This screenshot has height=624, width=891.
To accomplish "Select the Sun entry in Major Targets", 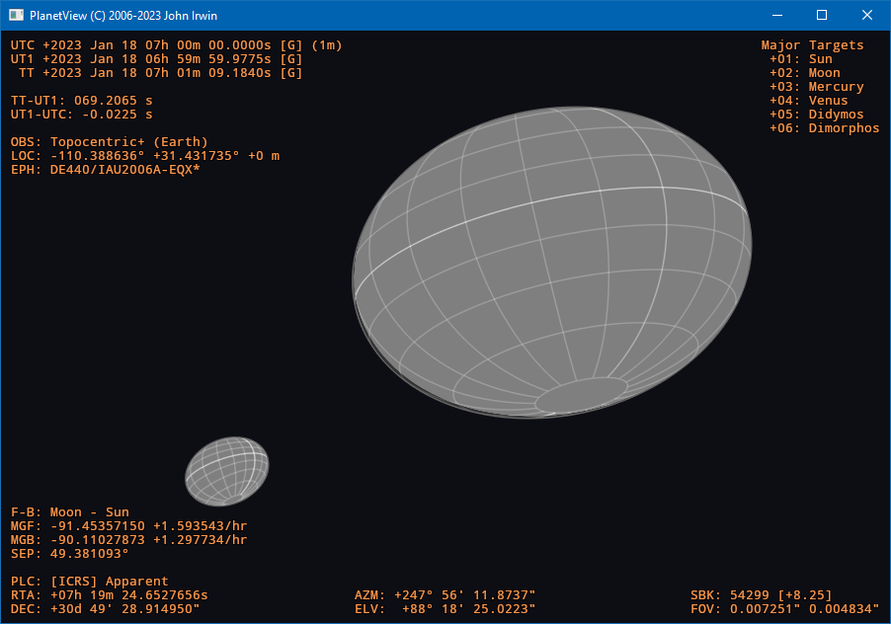I will tap(804, 58).
